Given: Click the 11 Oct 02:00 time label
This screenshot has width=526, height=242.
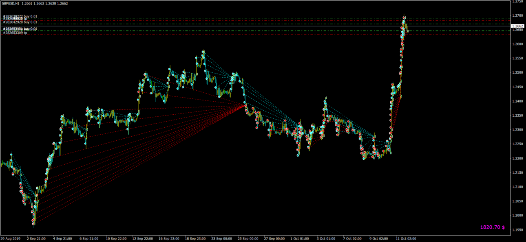Looking at the screenshot, I should (406, 239).
